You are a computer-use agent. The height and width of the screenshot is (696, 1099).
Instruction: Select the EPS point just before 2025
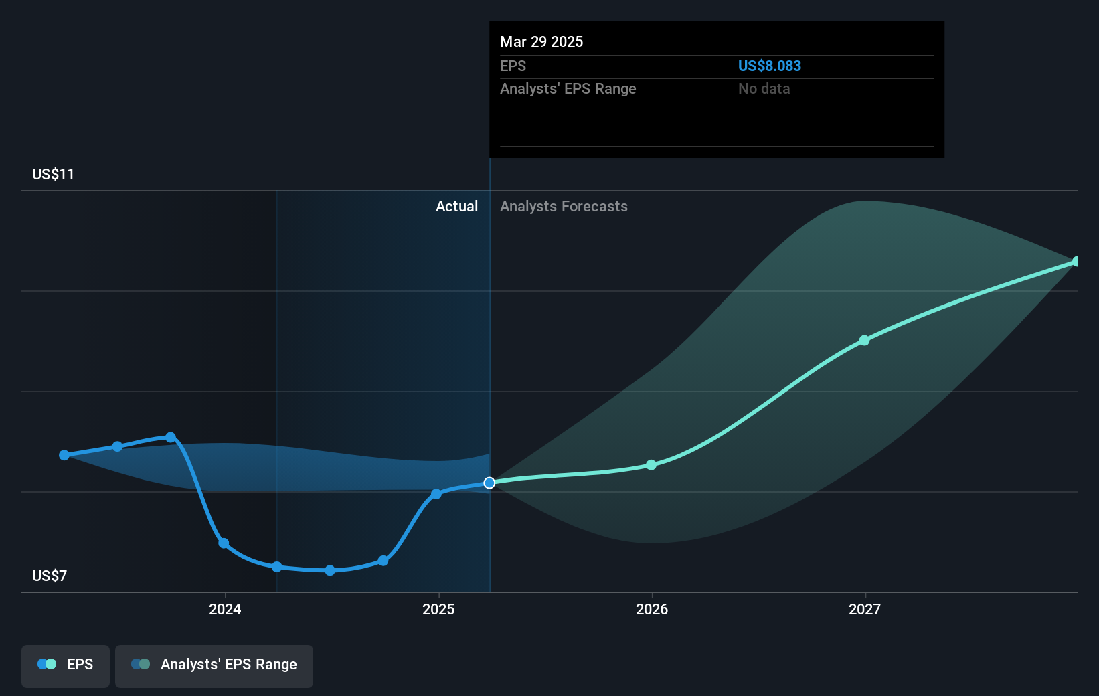coord(383,561)
